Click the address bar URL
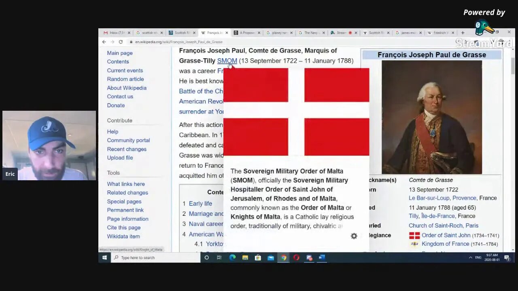The width and height of the screenshot is (518, 291). (x=179, y=42)
